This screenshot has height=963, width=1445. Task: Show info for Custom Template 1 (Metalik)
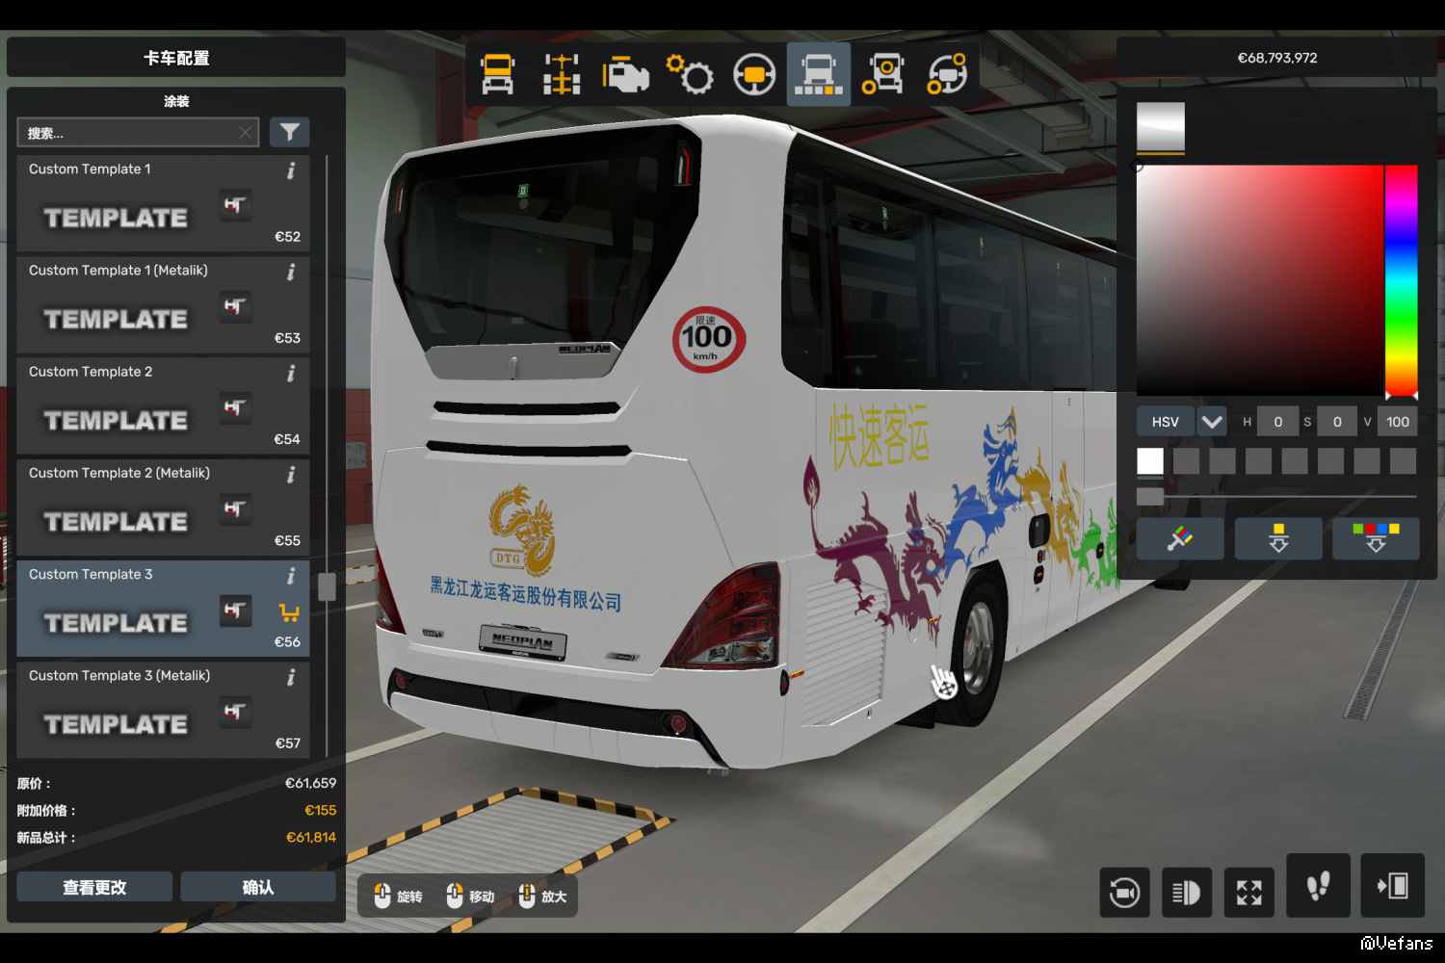291,273
